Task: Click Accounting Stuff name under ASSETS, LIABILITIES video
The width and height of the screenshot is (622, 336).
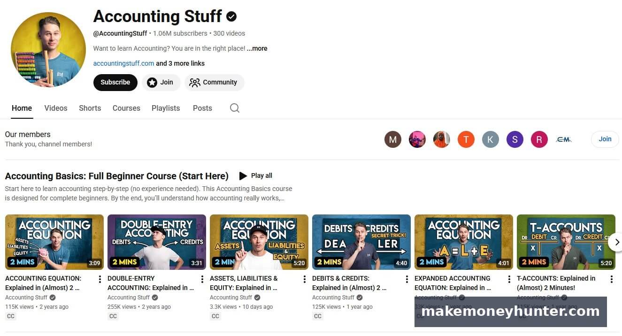Action: [x=231, y=298]
